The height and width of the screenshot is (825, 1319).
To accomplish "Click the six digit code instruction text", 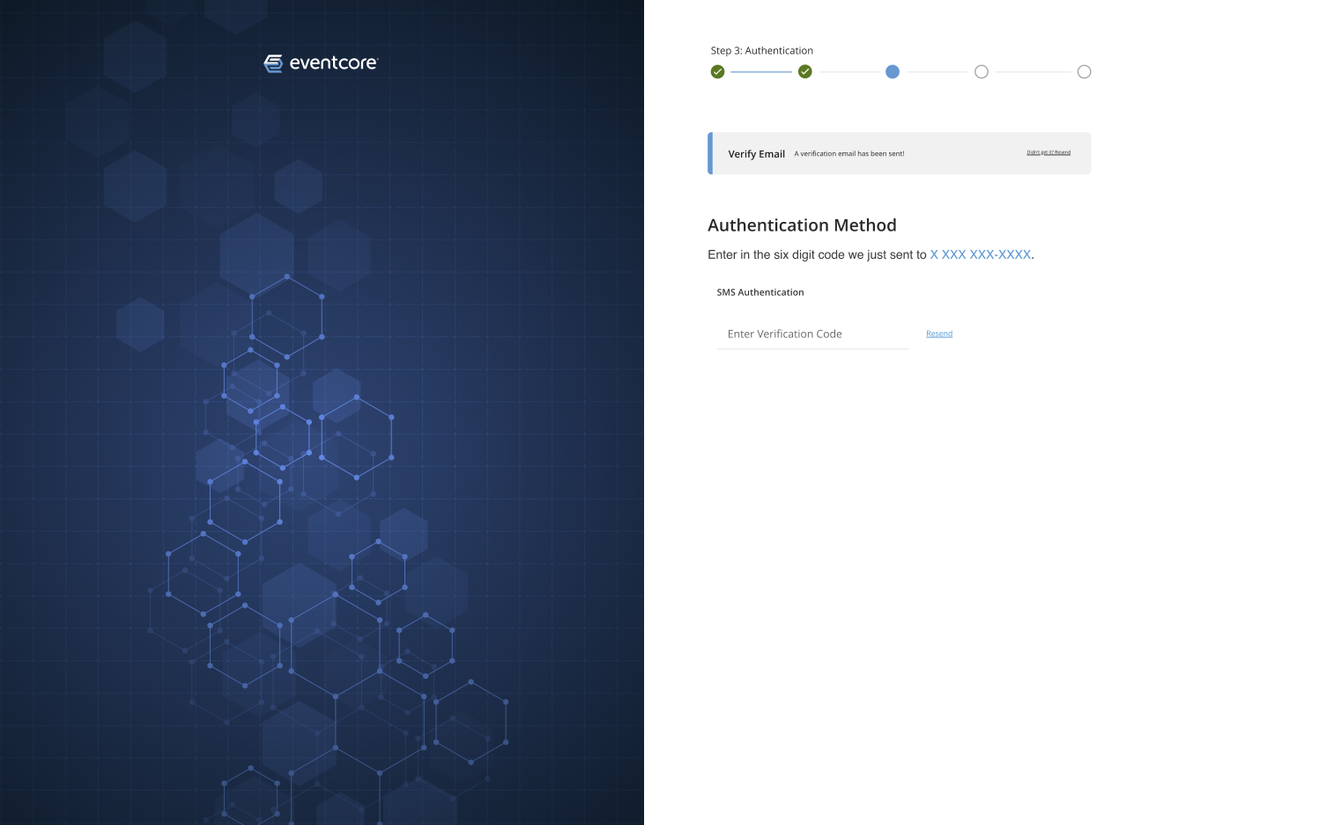I will pyautogui.click(x=817, y=254).
